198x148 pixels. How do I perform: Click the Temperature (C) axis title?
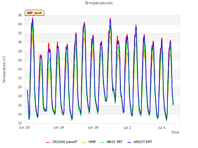click(x=4, y=69)
